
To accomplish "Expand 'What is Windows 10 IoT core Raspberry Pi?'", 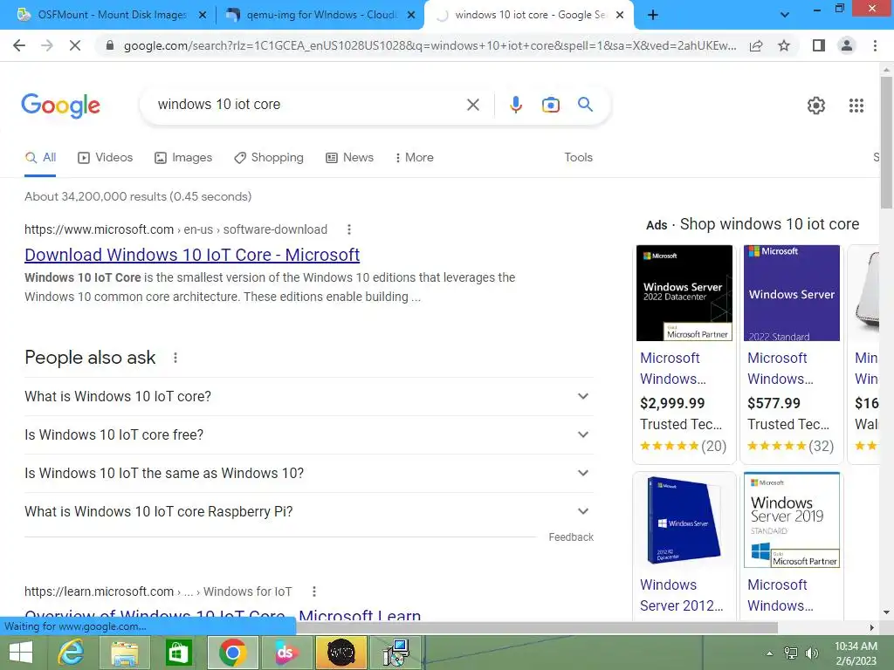I will pos(309,511).
